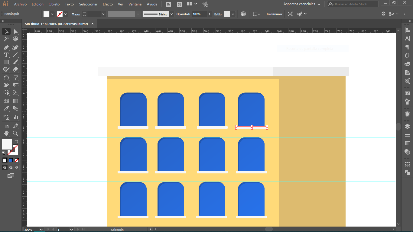Select the Selection (black arrow) tool

pyautogui.click(x=6, y=32)
